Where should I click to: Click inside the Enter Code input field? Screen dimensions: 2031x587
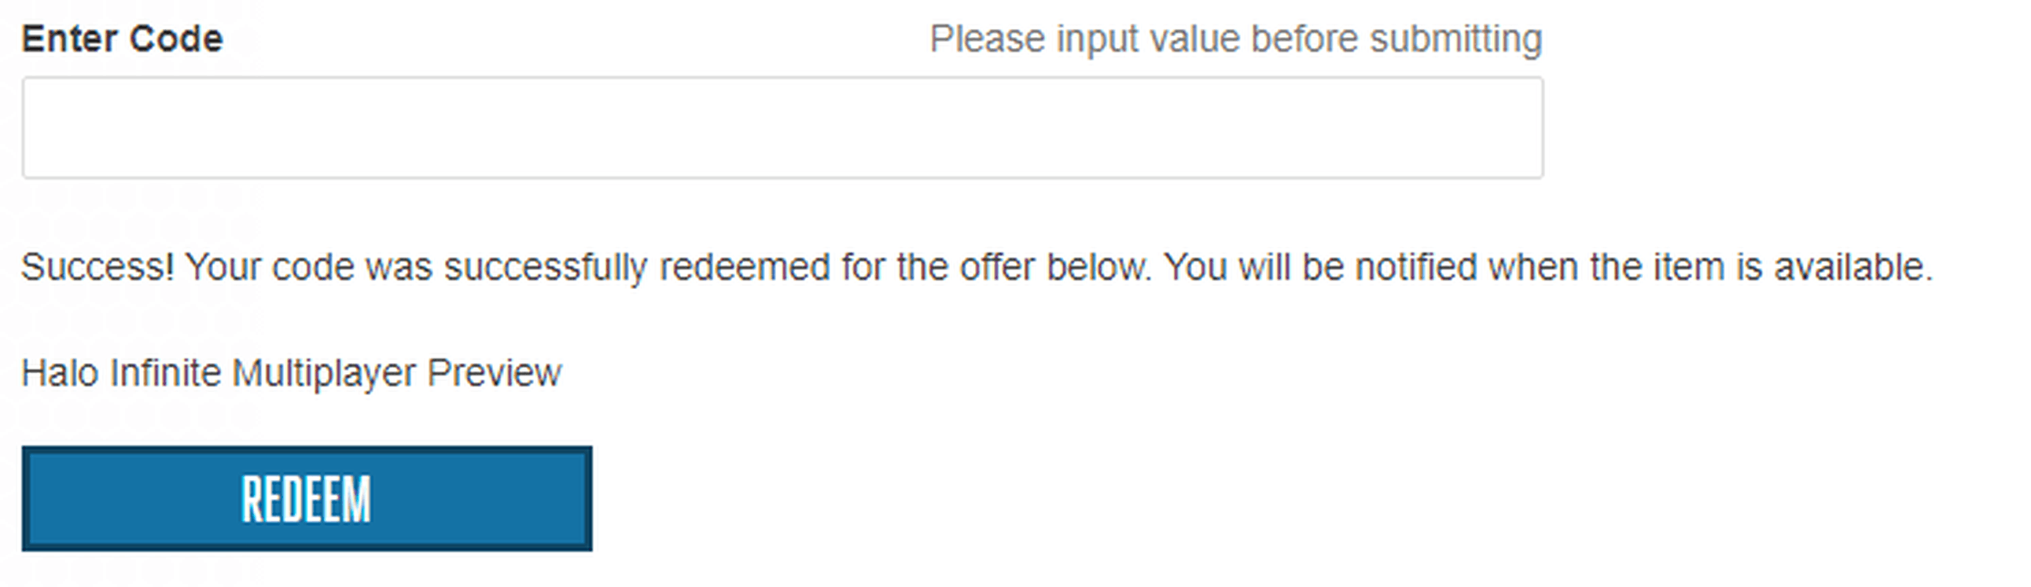pyautogui.click(x=782, y=127)
